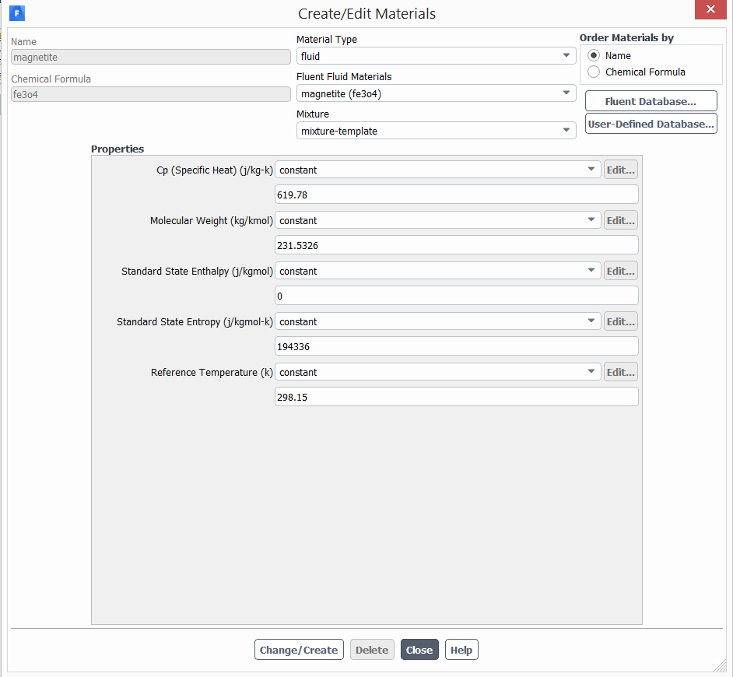The width and height of the screenshot is (733, 677).
Task: Click the Properties section heading
Action: 117,149
